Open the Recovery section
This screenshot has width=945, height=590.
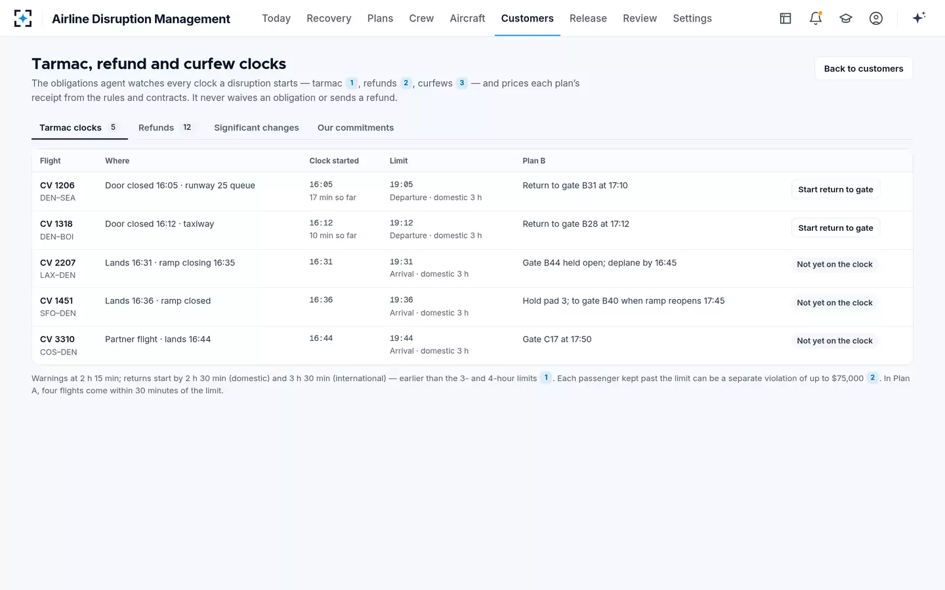(x=329, y=18)
